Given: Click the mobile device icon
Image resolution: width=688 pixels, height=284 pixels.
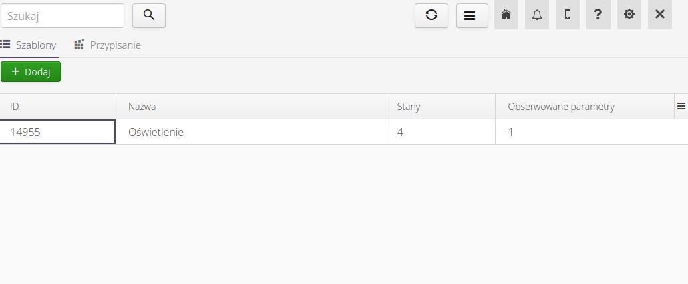Looking at the screenshot, I should [x=568, y=15].
